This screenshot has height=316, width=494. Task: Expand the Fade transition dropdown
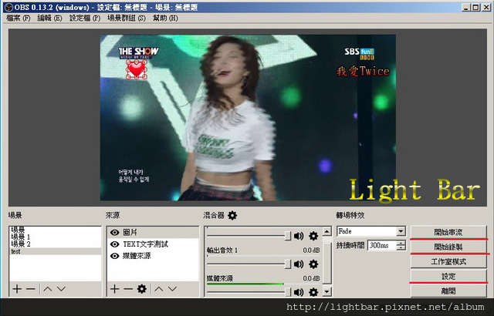(401, 231)
